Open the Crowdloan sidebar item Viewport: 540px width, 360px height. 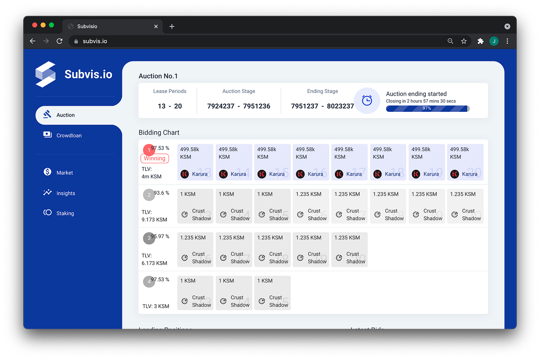click(69, 135)
